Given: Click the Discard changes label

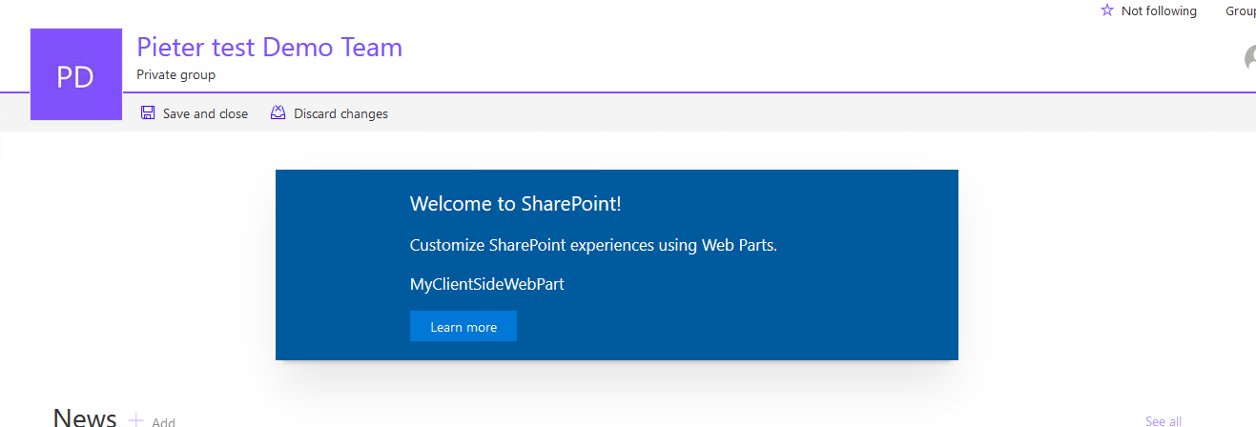Looking at the screenshot, I should click(x=340, y=113).
